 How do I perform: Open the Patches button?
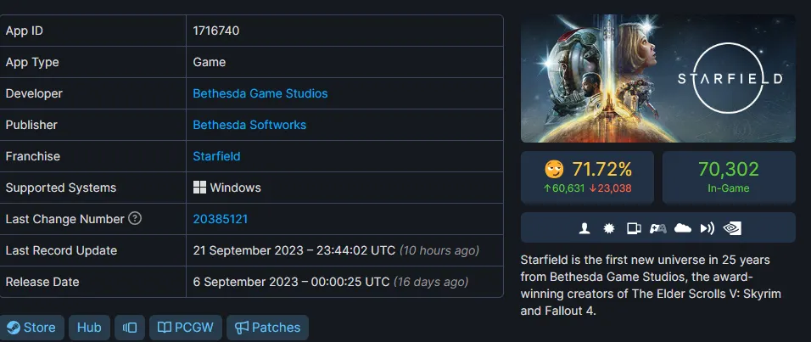(267, 328)
